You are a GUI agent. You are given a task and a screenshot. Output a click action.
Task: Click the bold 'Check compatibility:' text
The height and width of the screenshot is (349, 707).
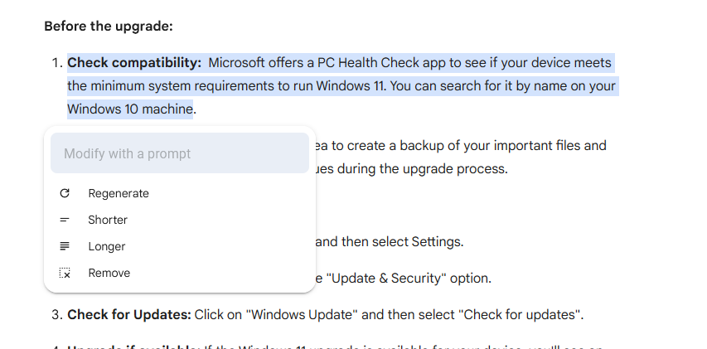click(134, 62)
